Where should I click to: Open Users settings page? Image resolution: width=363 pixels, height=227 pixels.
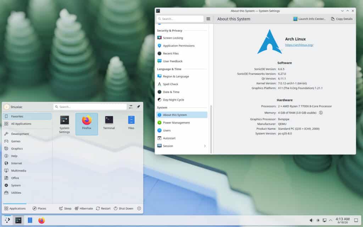[x=182, y=131]
